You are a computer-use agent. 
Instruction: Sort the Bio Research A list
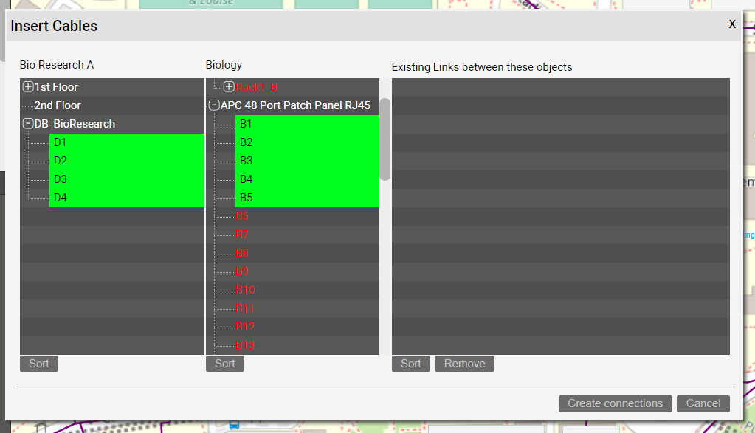pyautogui.click(x=39, y=364)
